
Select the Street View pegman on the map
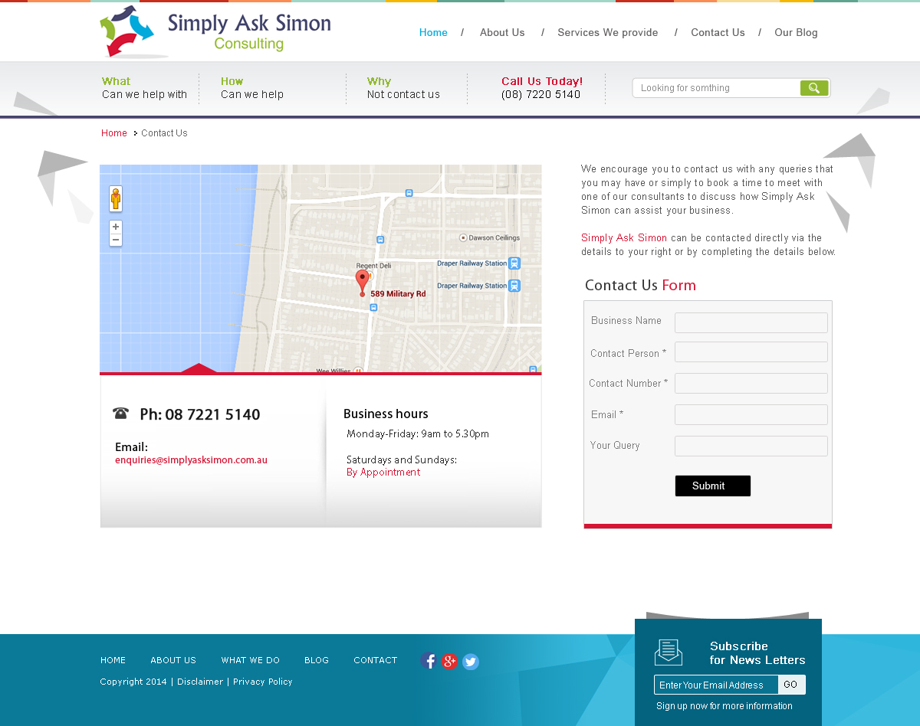(115, 198)
